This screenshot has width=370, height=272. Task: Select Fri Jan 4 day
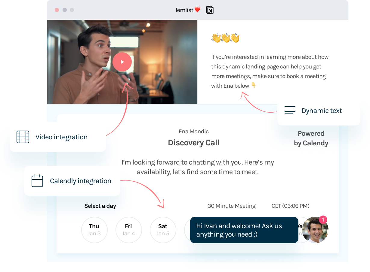tap(128, 230)
